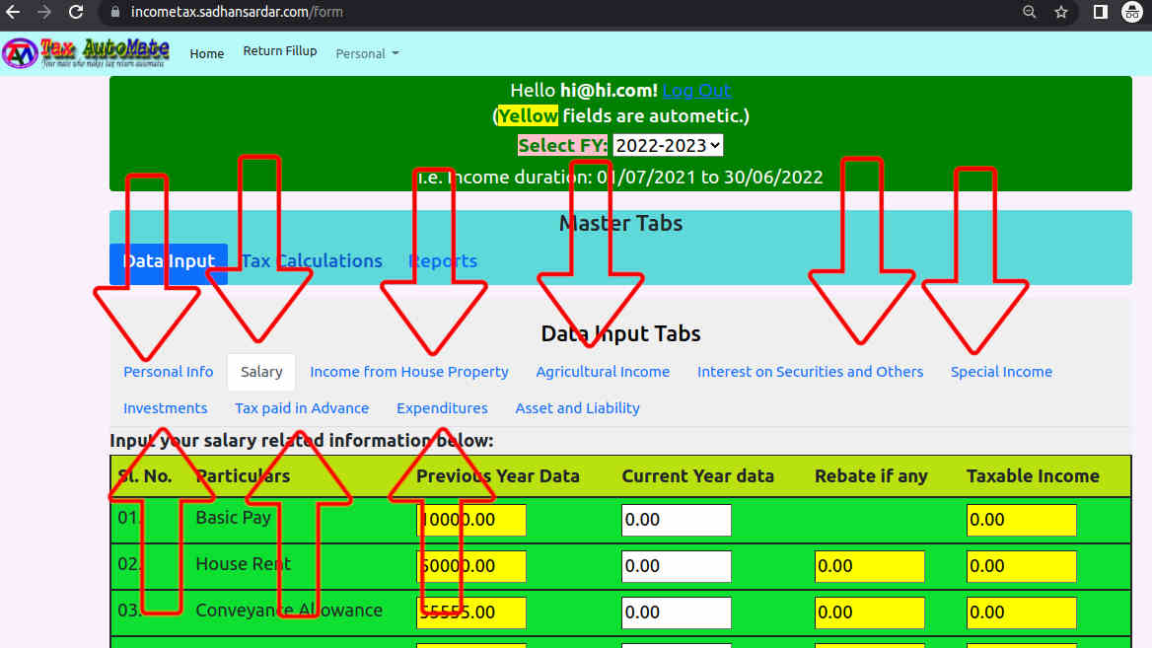Screen dimensions: 1152x648
Task: Open the Reports master tab
Action: [443, 261]
